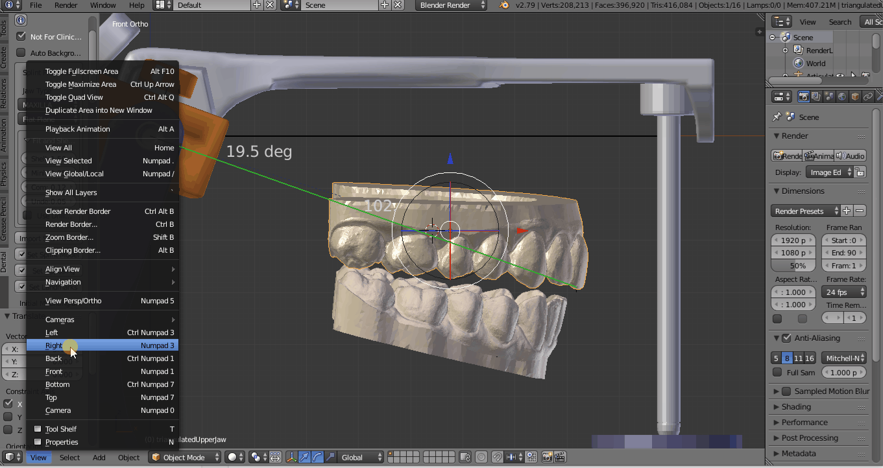Open the Object properties tab cube icon

[x=855, y=97]
